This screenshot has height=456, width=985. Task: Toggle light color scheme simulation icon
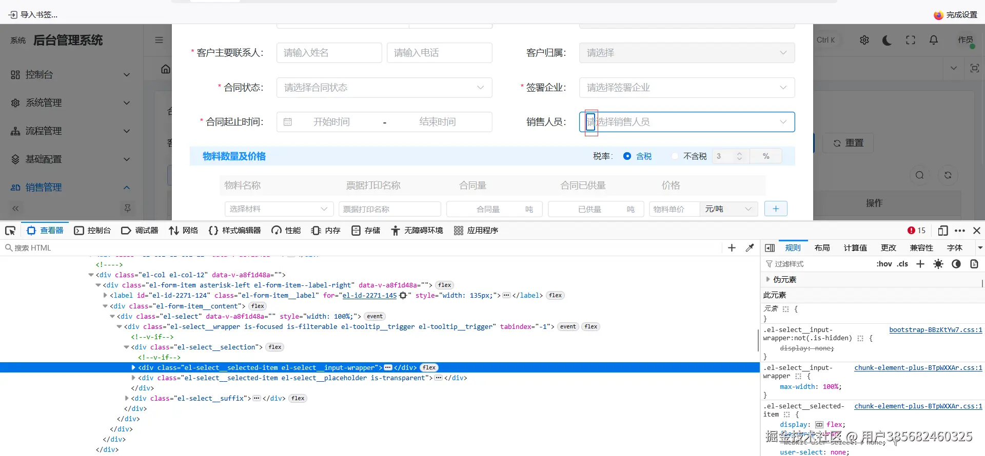pos(938,264)
